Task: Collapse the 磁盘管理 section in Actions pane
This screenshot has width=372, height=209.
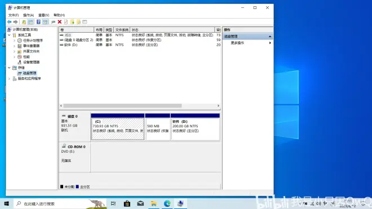Action: (270, 37)
